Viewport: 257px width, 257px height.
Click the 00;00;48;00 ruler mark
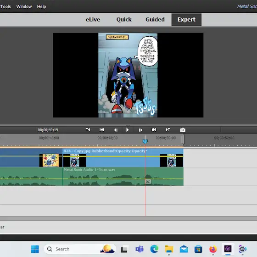pos(107,138)
